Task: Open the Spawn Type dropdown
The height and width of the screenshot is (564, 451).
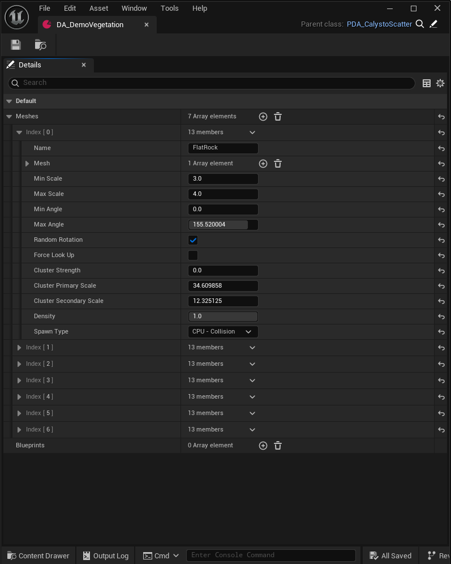Action: coord(223,332)
